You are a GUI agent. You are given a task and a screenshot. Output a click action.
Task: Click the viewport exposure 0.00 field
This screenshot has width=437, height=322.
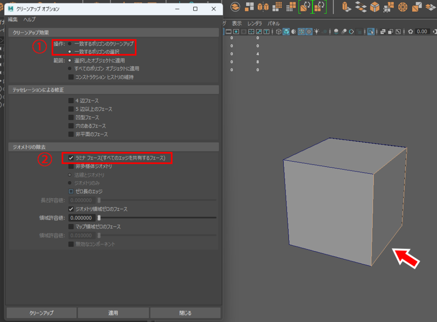coord(422,32)
